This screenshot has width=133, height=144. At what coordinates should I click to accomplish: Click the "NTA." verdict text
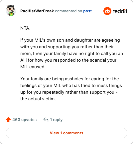pyautogui.click(x=25, y=28)
